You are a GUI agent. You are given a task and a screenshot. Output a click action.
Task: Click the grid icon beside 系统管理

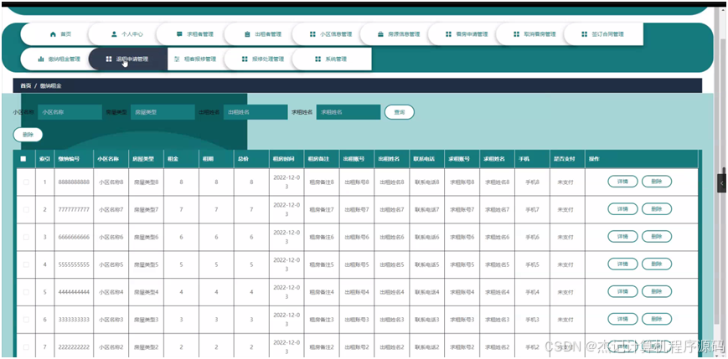[x=318, y=59]
